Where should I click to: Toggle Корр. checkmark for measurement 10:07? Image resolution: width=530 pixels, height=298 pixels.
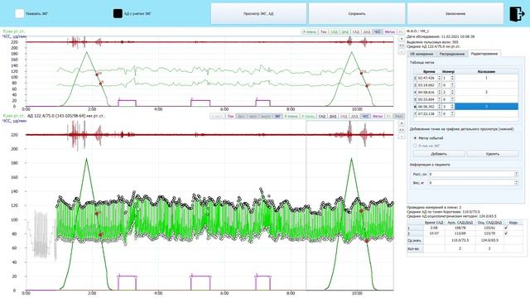[x=506, y=233]
